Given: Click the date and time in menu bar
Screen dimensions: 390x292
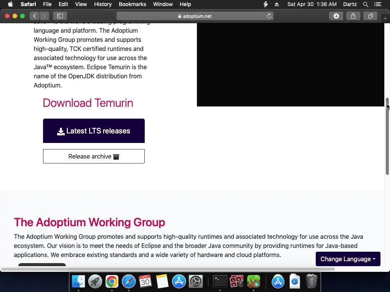Looking at the screenshot, I should (x=312, y=4).
